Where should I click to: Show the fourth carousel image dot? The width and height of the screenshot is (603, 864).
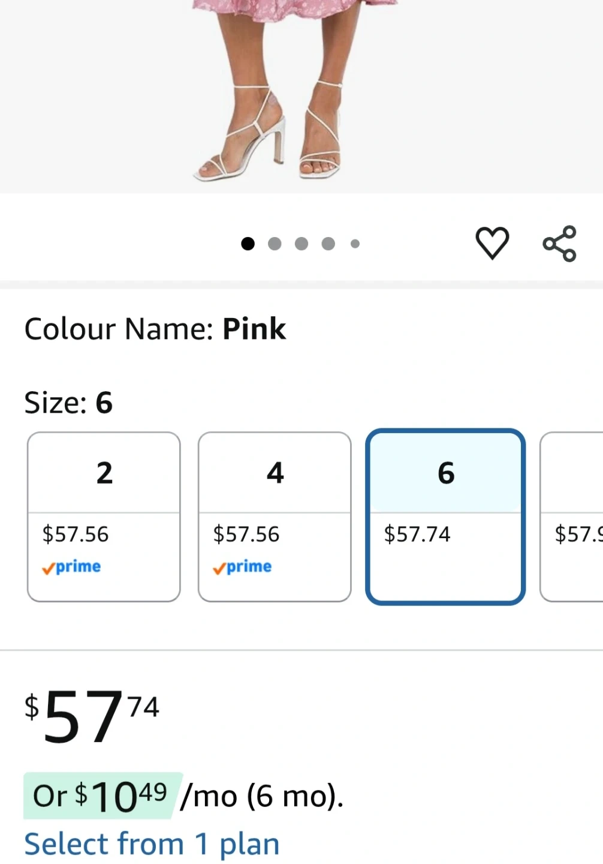click(328, 244)
